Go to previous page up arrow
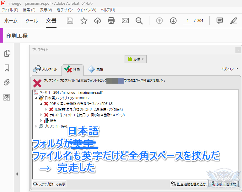This screenshot has width=242, height=192. [x=159, y=21]
